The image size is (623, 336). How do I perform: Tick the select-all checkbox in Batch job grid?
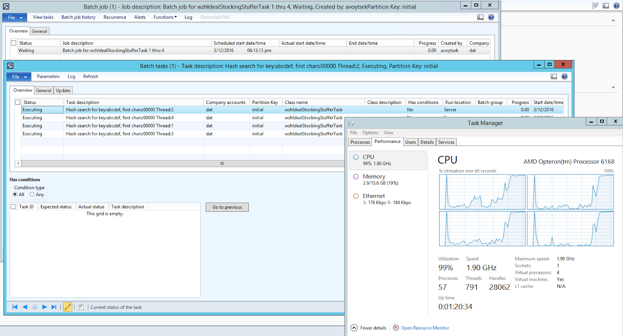[x=14, y=43]
